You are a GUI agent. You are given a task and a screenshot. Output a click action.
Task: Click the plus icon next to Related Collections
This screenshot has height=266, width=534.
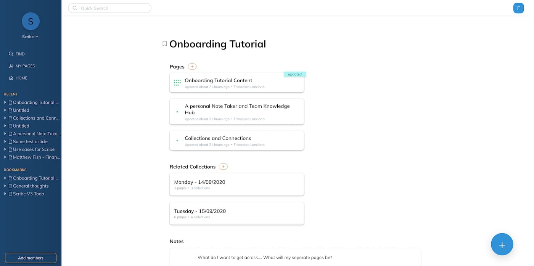pyautogui.click(x=224, y=167)
